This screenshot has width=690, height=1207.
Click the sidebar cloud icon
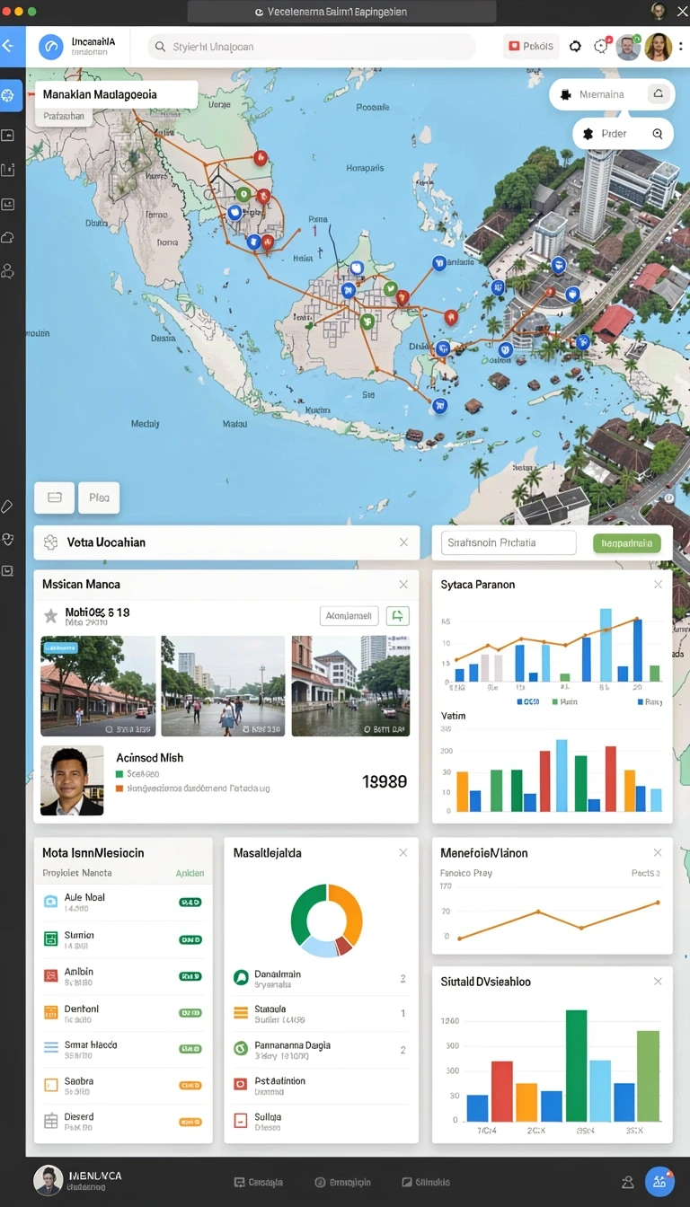coord(8,237)
